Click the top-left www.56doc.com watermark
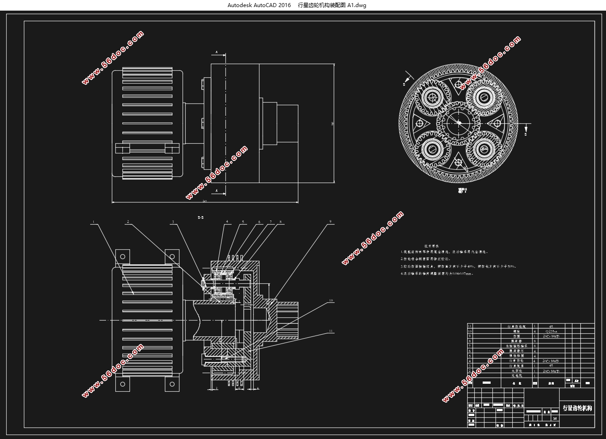The image size is (606, 439). tap(113, 57)
